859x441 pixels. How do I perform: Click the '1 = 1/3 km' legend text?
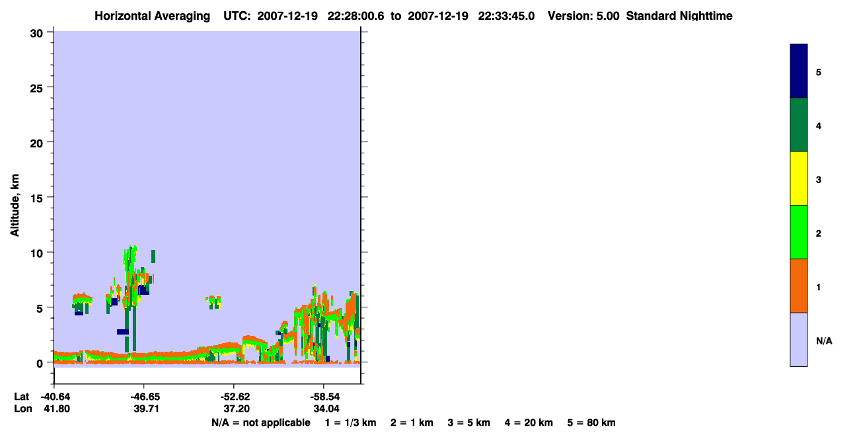tap(350, 423)
